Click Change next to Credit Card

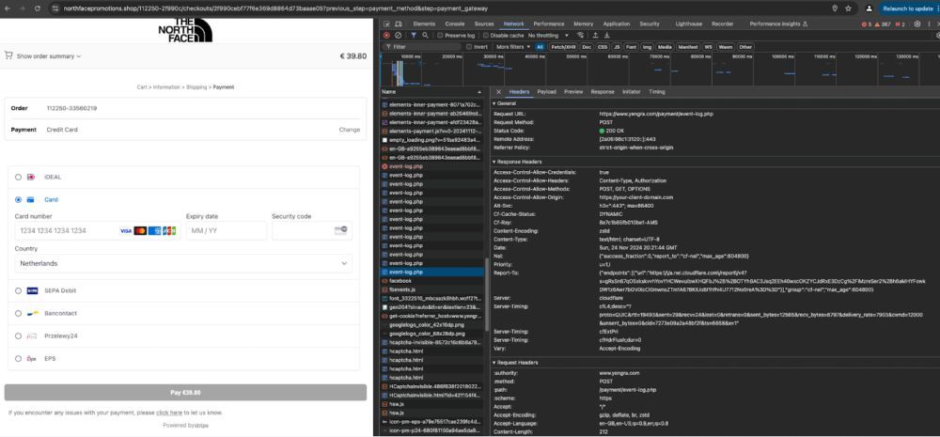(350, 130)
